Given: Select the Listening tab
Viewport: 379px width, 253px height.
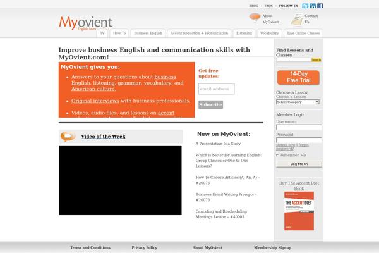Looking at the screenshot, I should (x=244, y=33).
